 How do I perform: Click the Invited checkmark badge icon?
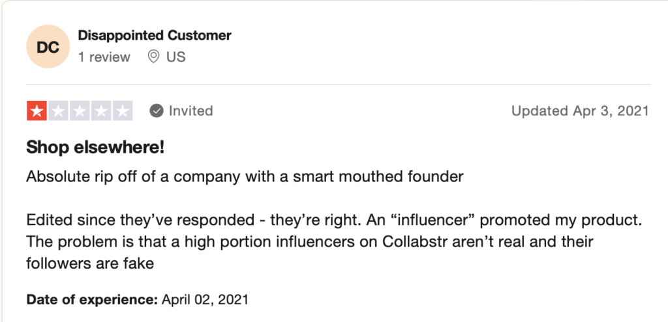pyautogui.click(x=157, y=111)
